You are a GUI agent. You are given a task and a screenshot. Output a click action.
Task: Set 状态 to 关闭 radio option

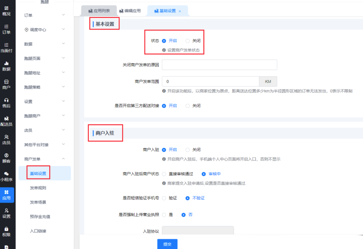(x=188, y=41)
